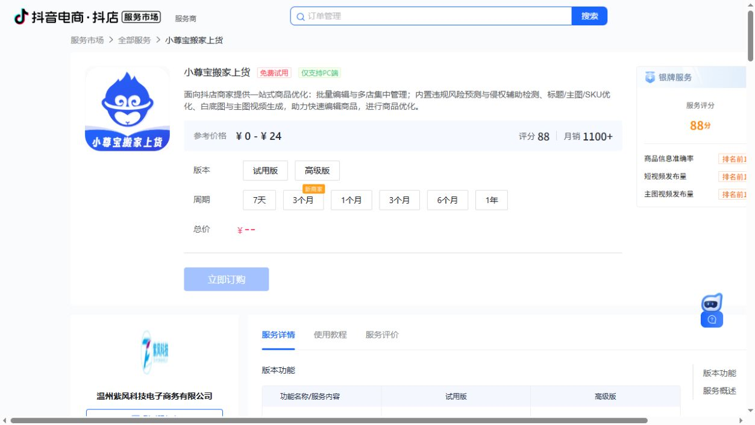Image resolution: width=755 pixels, height=425 pixels.
Task: Click the 免费试用 tag
Action: (x=274, y=73)
